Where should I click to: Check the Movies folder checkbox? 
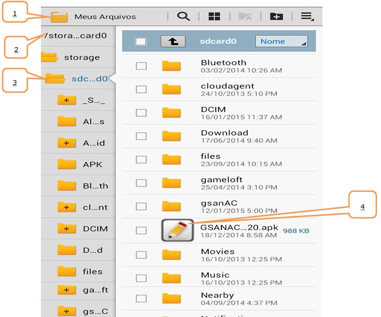tap(141, 255)
